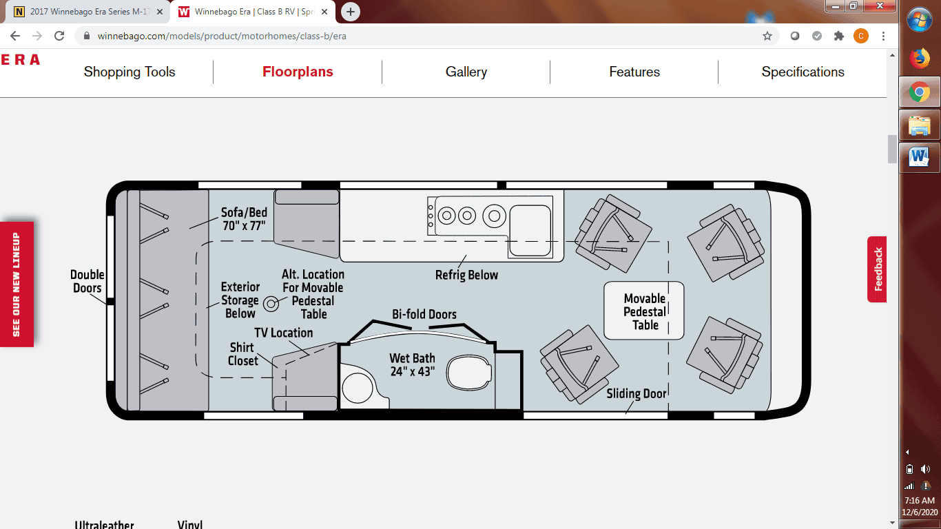Image resolution: width=941 pixels, height=529 pixels.
Task: Reload the Winnebago page
Action: tap(59, 36)
